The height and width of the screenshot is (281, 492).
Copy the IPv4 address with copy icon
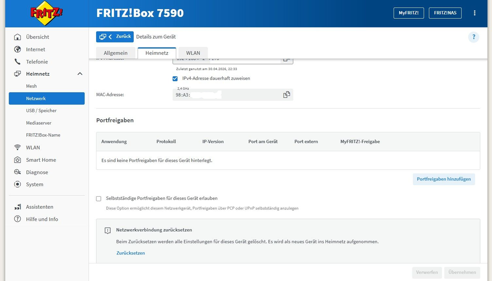[286, 60]
